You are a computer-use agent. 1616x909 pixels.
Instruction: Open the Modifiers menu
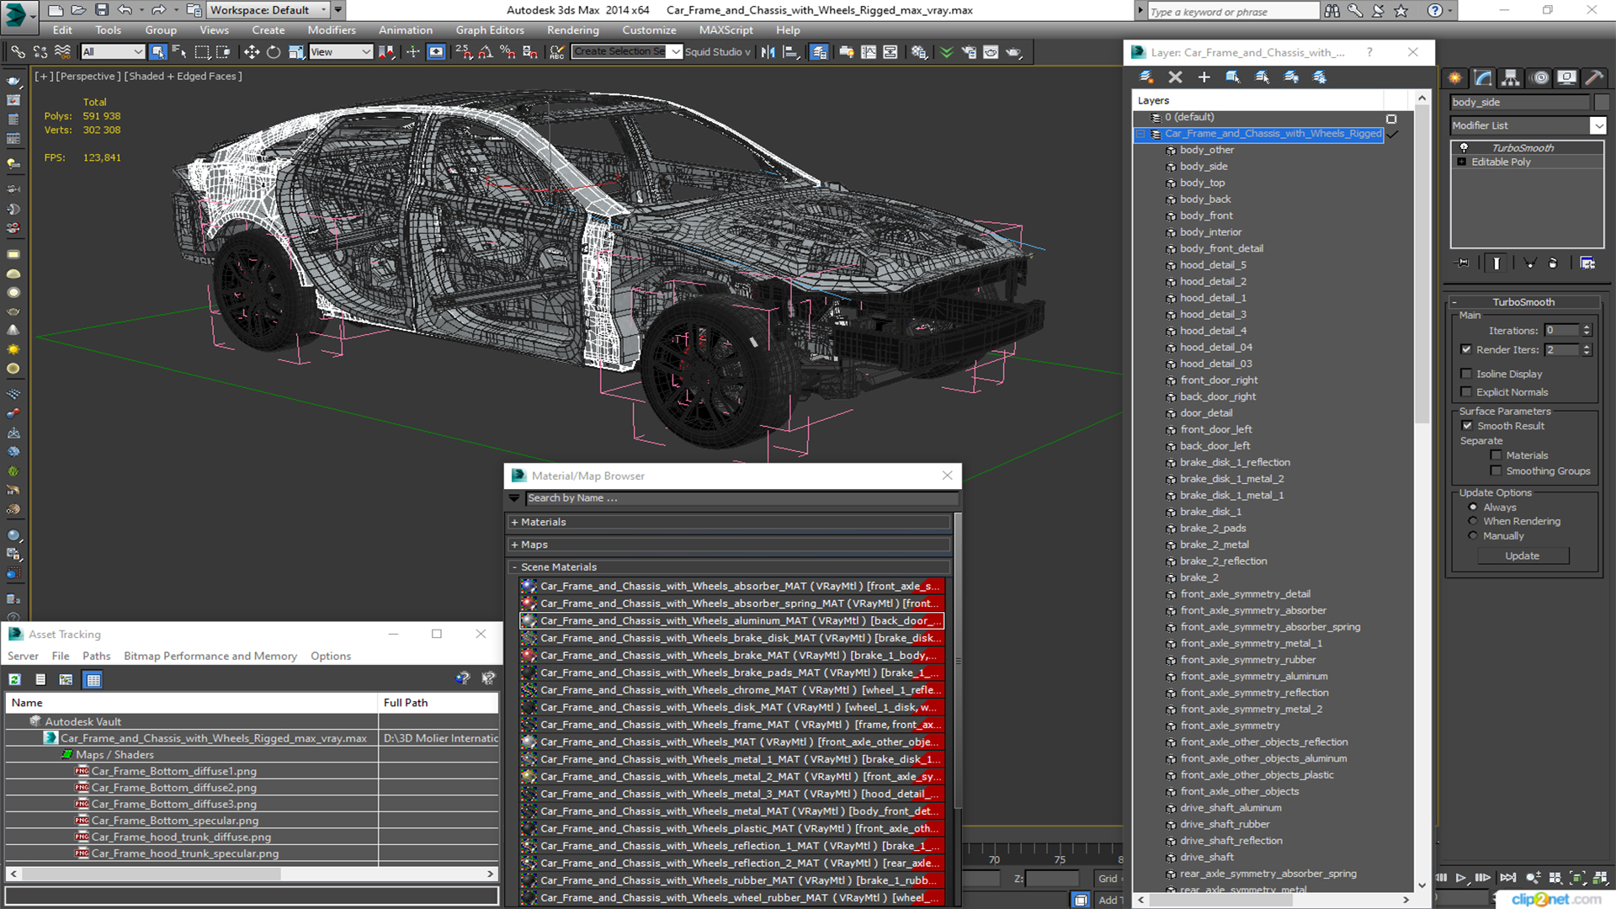(x=332, y=30)
